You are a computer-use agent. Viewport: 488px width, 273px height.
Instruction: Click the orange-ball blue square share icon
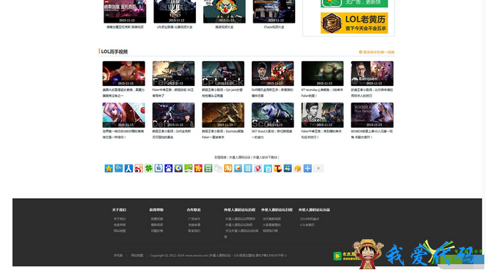[x=238, y=169]
